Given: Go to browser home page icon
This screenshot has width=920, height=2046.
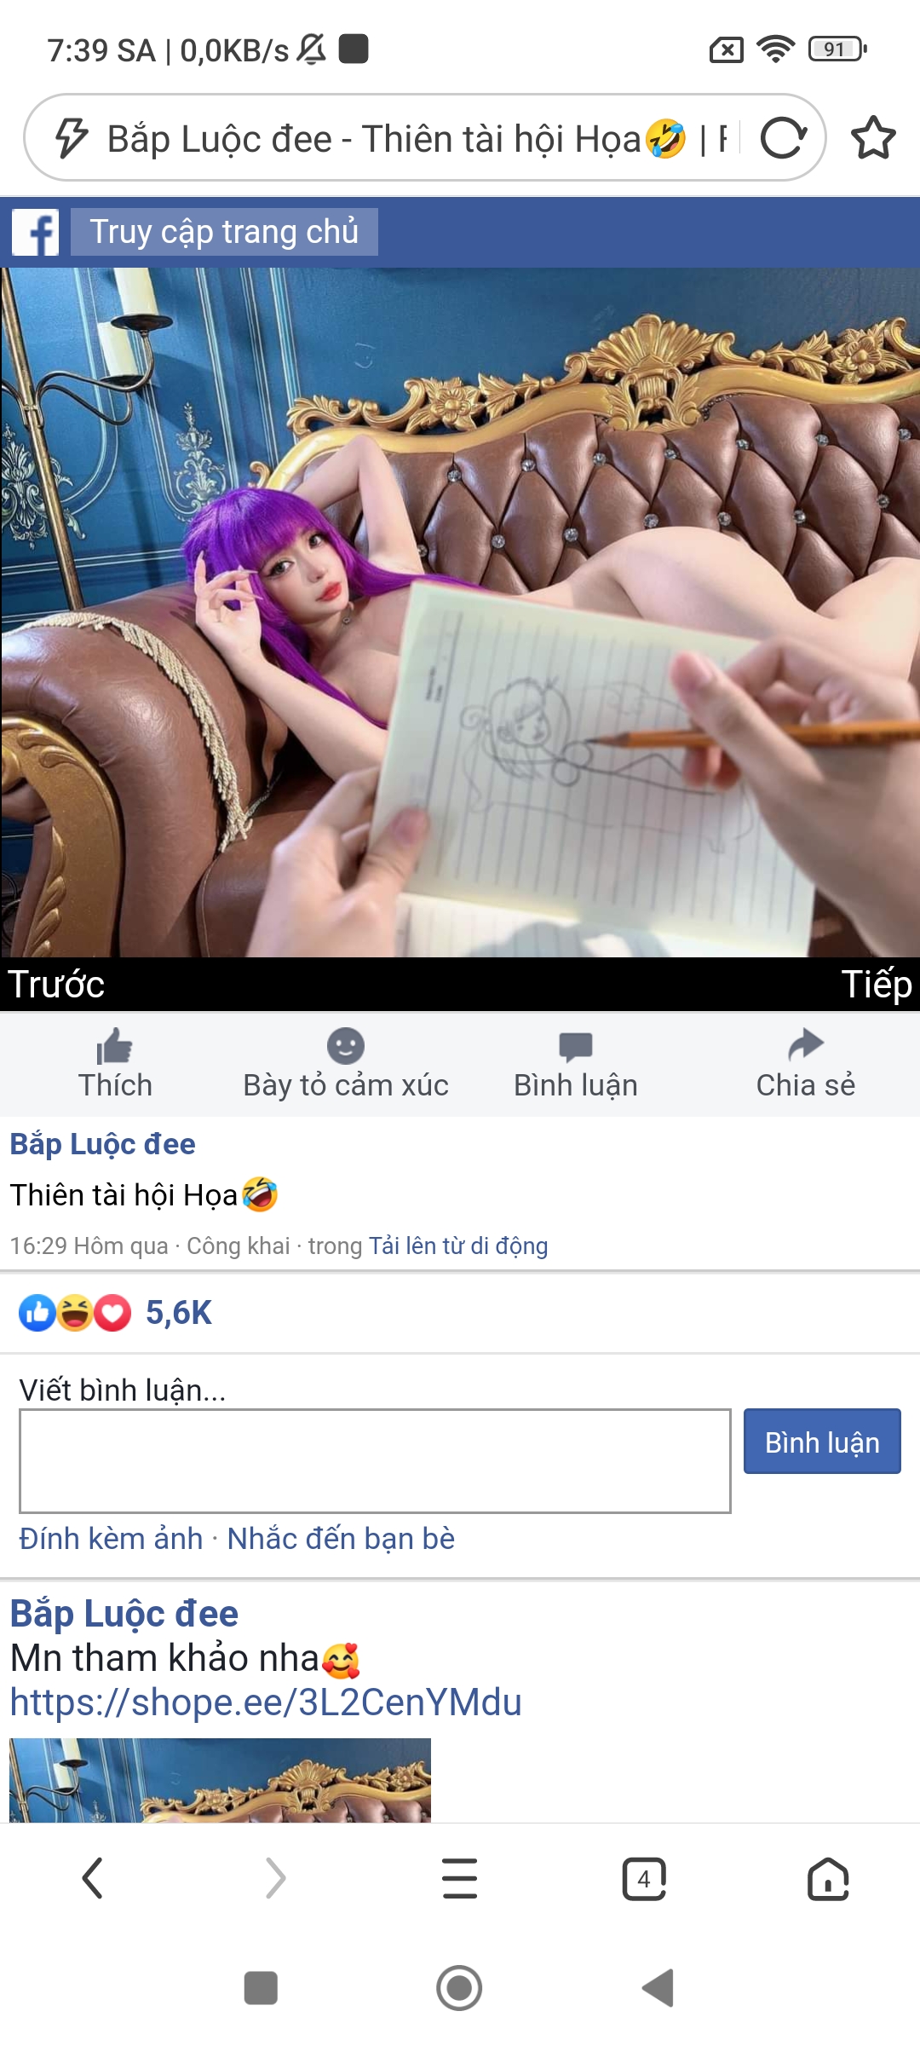Looking at the screenshot, I should [828, 1879].
